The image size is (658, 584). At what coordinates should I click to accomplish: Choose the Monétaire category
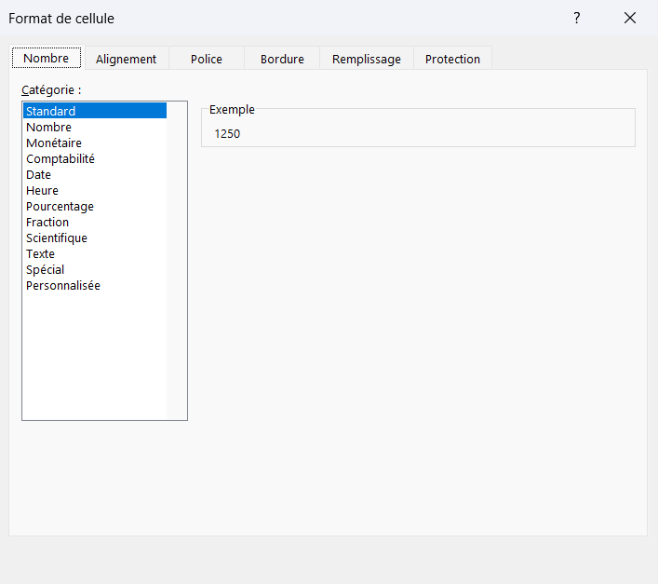95,143
